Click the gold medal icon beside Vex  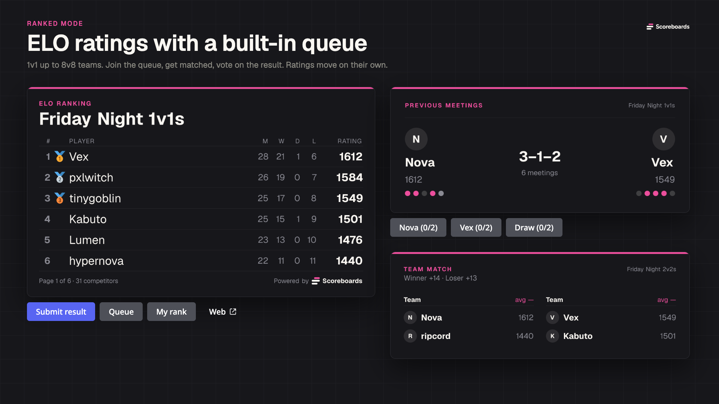60,156
